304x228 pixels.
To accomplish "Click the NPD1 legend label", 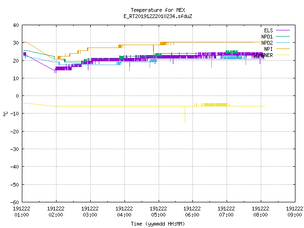I will pyautogui.click(x=267, y=37).
